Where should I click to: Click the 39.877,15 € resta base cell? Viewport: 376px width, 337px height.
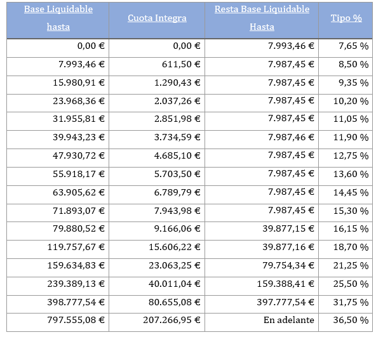262,231
